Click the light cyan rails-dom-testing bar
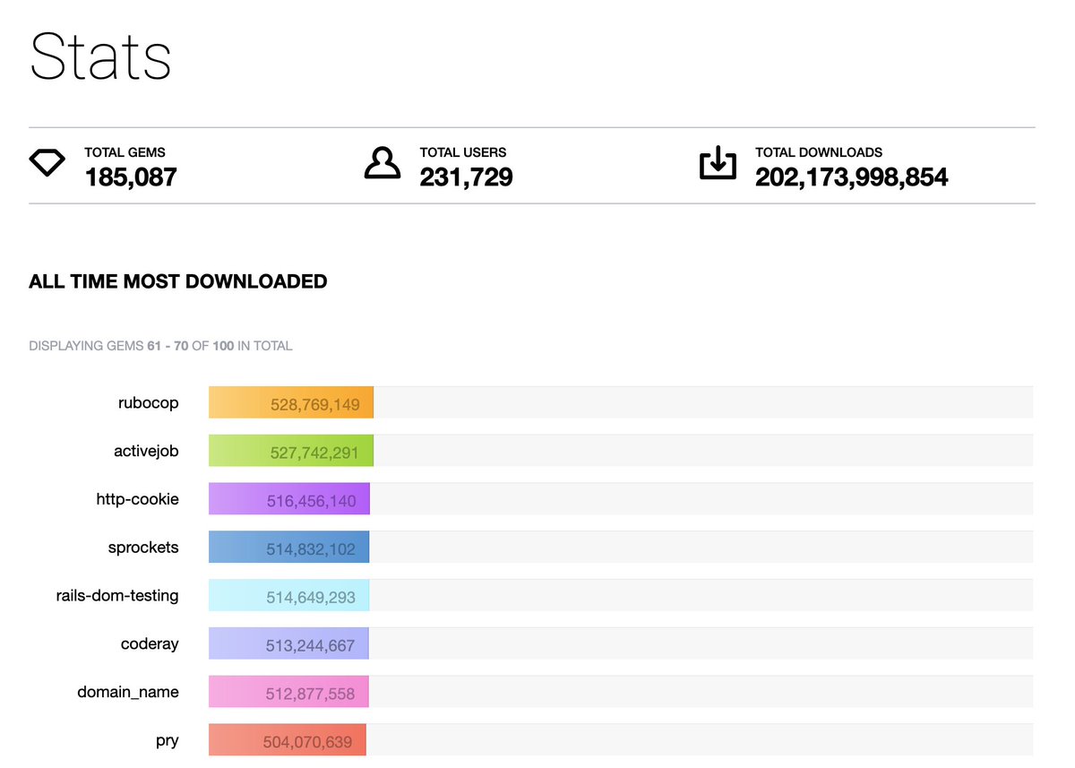Image resolution: width=1075 pixels, height=768 pixels. click(x=288, y=596)
